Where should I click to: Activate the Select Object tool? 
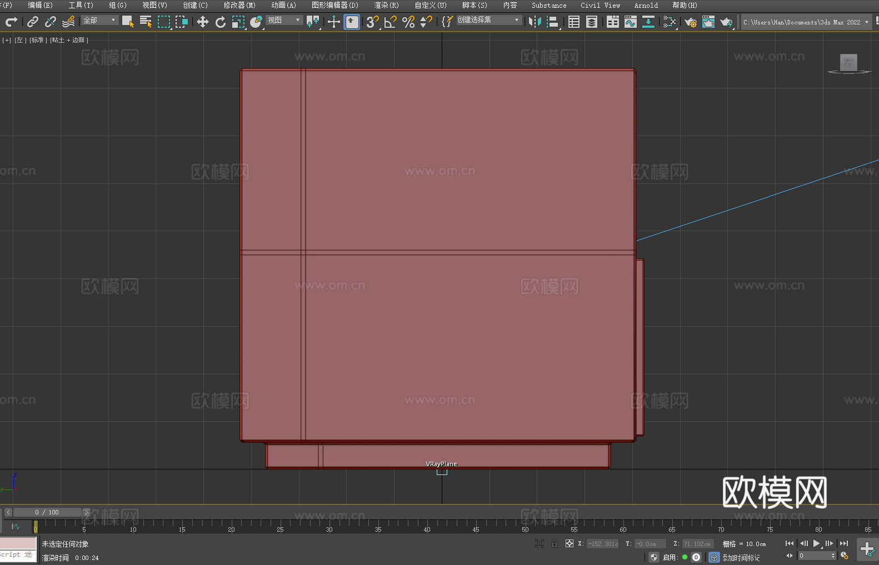tap(128, 22)
